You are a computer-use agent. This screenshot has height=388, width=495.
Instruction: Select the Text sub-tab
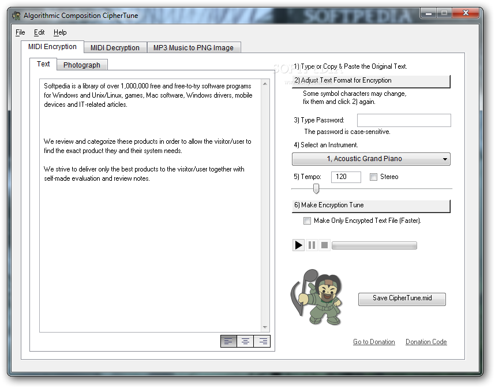[x=43, y=64]
